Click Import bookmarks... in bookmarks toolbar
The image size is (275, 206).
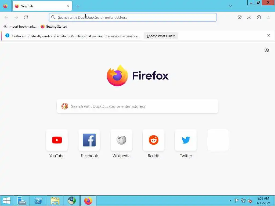point(20,27)
